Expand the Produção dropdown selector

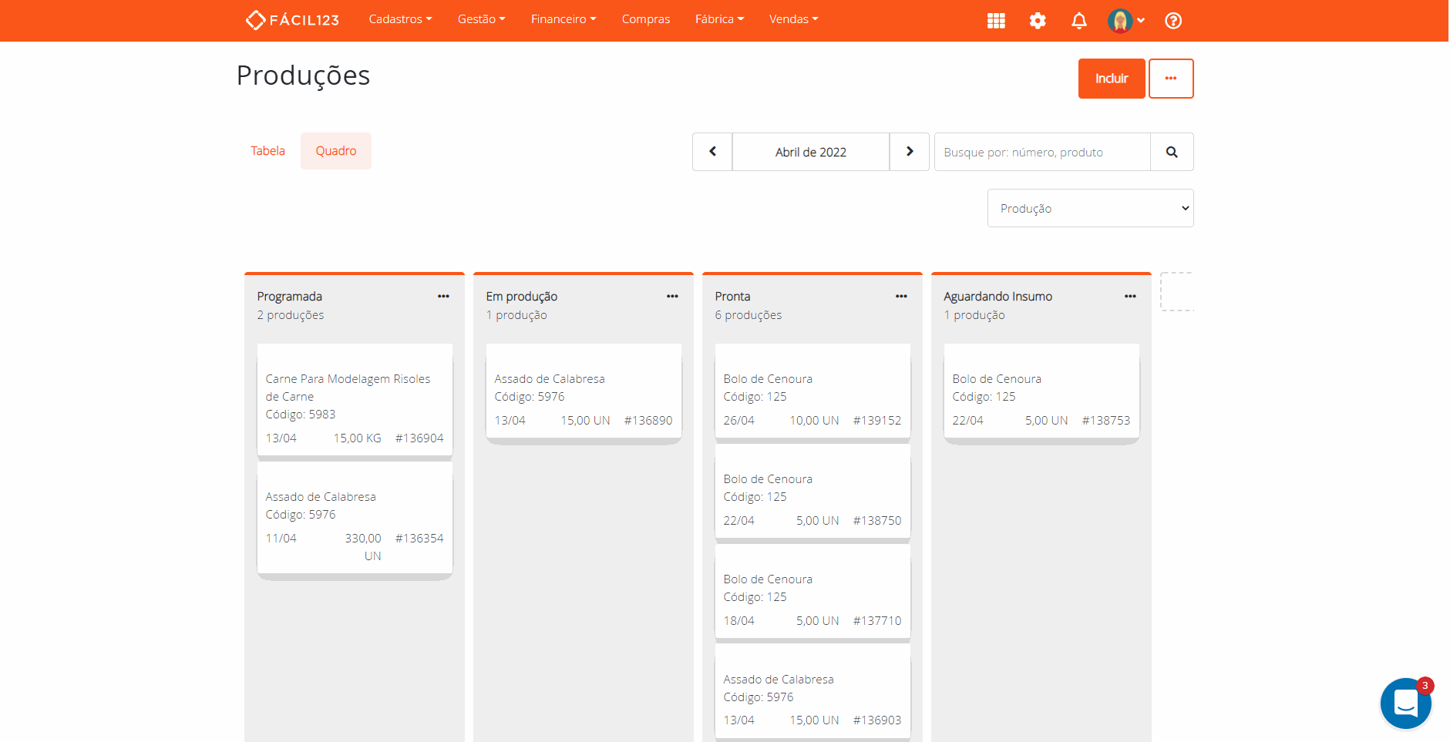pyautogui.click(x=1090, y=208)
